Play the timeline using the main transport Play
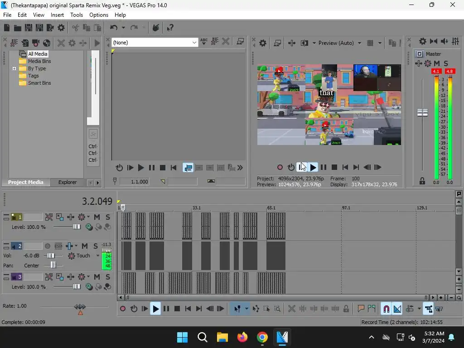Viewport: 464px width, 348px height. coord(155,309)
